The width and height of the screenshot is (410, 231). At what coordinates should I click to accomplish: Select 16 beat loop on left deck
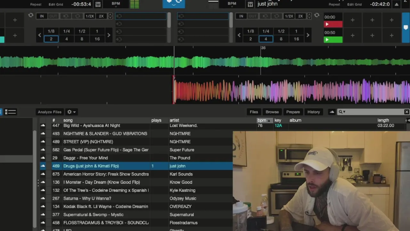coord(97,39)
